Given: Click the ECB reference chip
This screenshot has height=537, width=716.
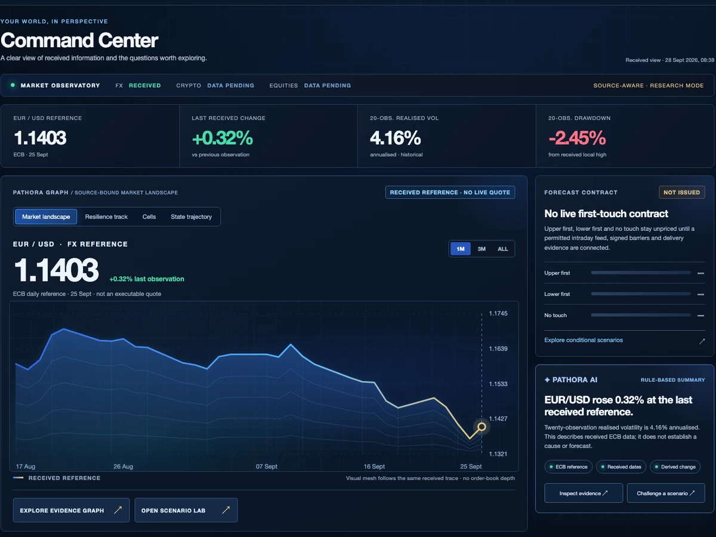Looking at the screenshot, I should point(569,467).
